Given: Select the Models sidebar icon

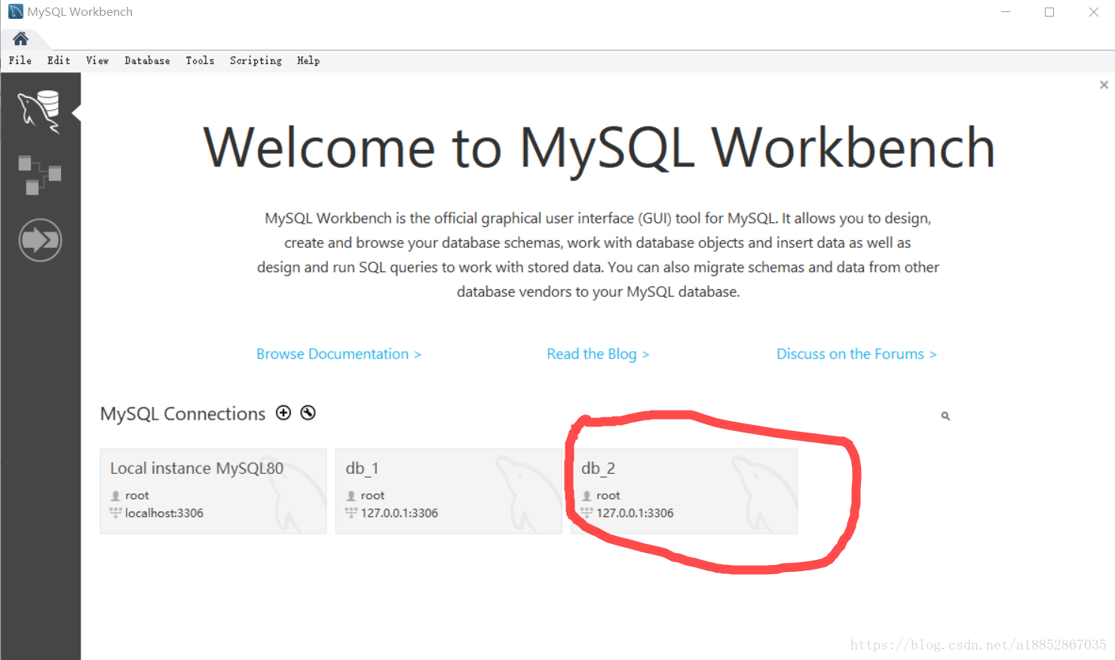Looking at the screenshot, I should [x=39, y=175].
